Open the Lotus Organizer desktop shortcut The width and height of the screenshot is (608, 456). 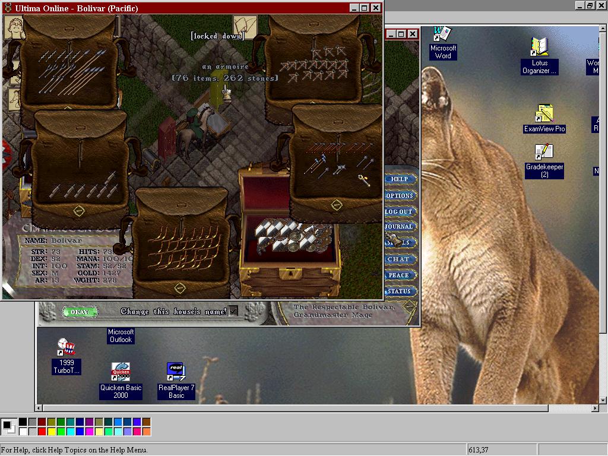(x=539, y=56)
